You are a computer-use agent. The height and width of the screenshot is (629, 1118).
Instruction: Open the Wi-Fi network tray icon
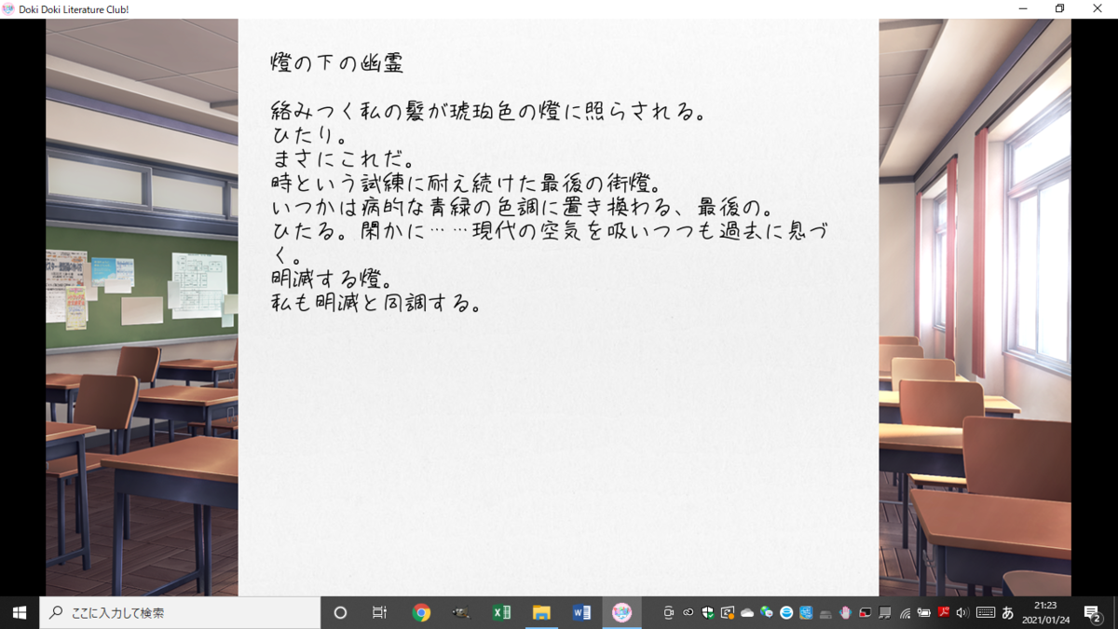pos(905,612)
